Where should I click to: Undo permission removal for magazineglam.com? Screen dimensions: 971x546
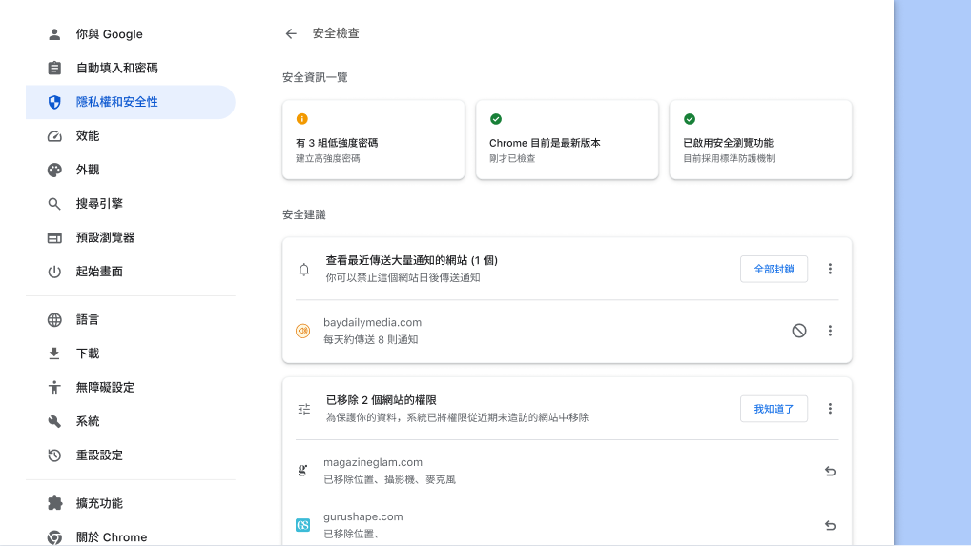(830, 471)
